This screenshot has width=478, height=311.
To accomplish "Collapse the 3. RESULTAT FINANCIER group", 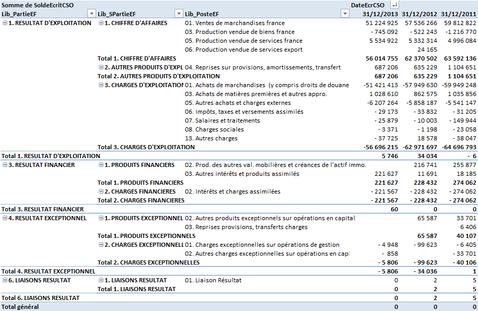I will pos(5,165).
